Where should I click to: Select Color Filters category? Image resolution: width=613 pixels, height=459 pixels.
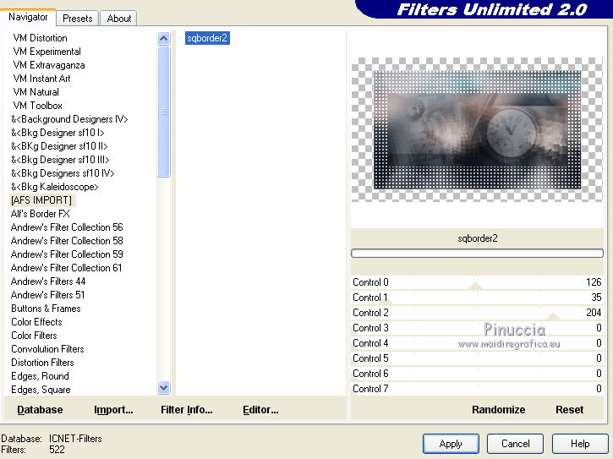34,336
